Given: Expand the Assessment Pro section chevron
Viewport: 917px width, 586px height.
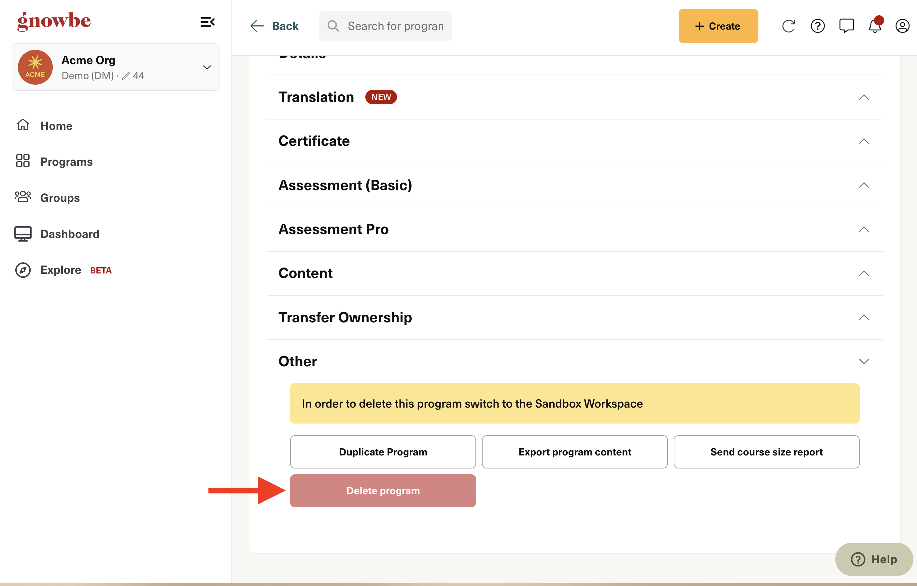Looking at the screenshot, I should click(x=864, y=229).
